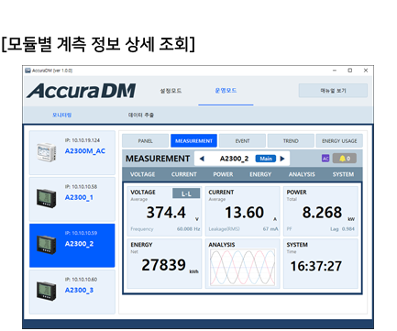The image size is (397, 331).
Task: Switch to the EVENT tab
Action: click(242, 141)
